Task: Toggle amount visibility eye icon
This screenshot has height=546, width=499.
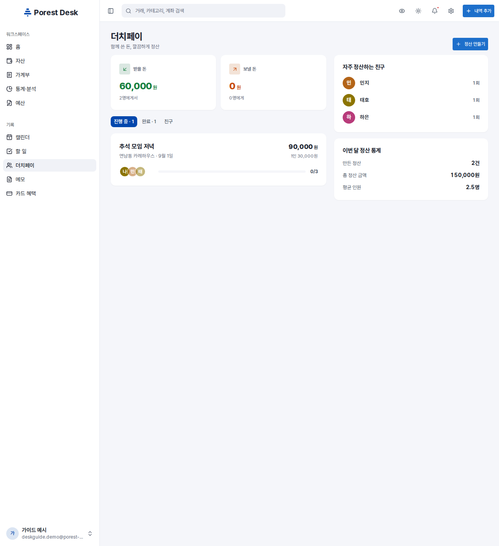Action: 402,11
